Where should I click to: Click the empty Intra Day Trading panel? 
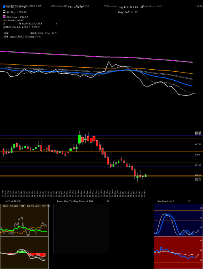81,228
